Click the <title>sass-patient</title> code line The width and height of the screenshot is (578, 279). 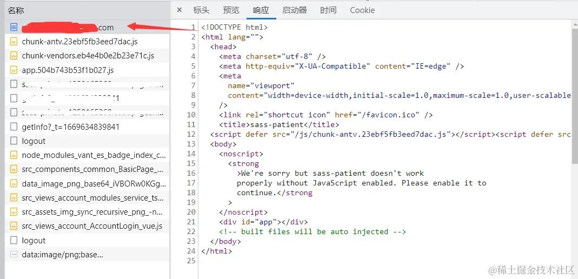click(x=279, y=124)
